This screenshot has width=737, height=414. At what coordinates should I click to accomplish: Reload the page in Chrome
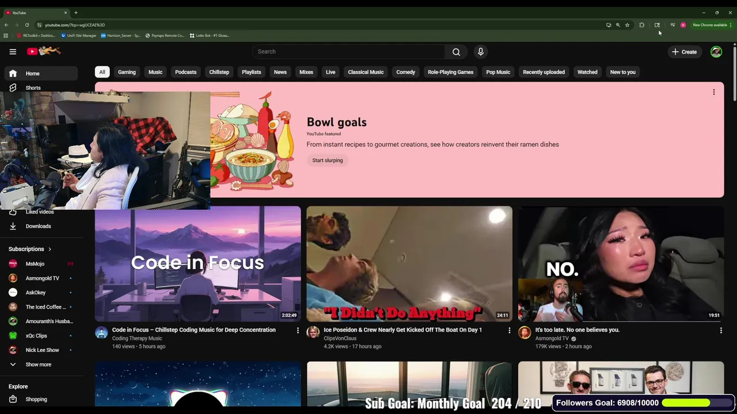coord(26,25)
